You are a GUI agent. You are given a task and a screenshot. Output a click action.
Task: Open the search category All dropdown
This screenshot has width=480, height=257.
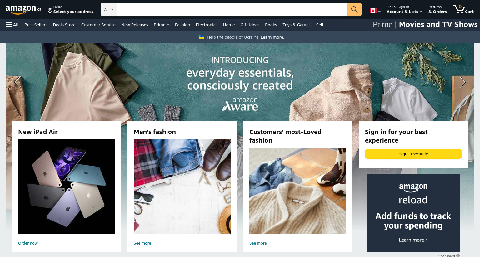tap(109, 9)
